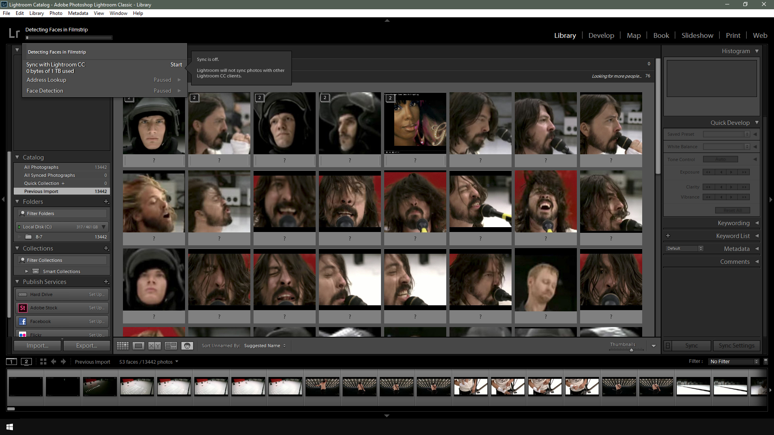Adjust the Thumbnails size slider
Screen dimensions: 774x435
point(631,350)
